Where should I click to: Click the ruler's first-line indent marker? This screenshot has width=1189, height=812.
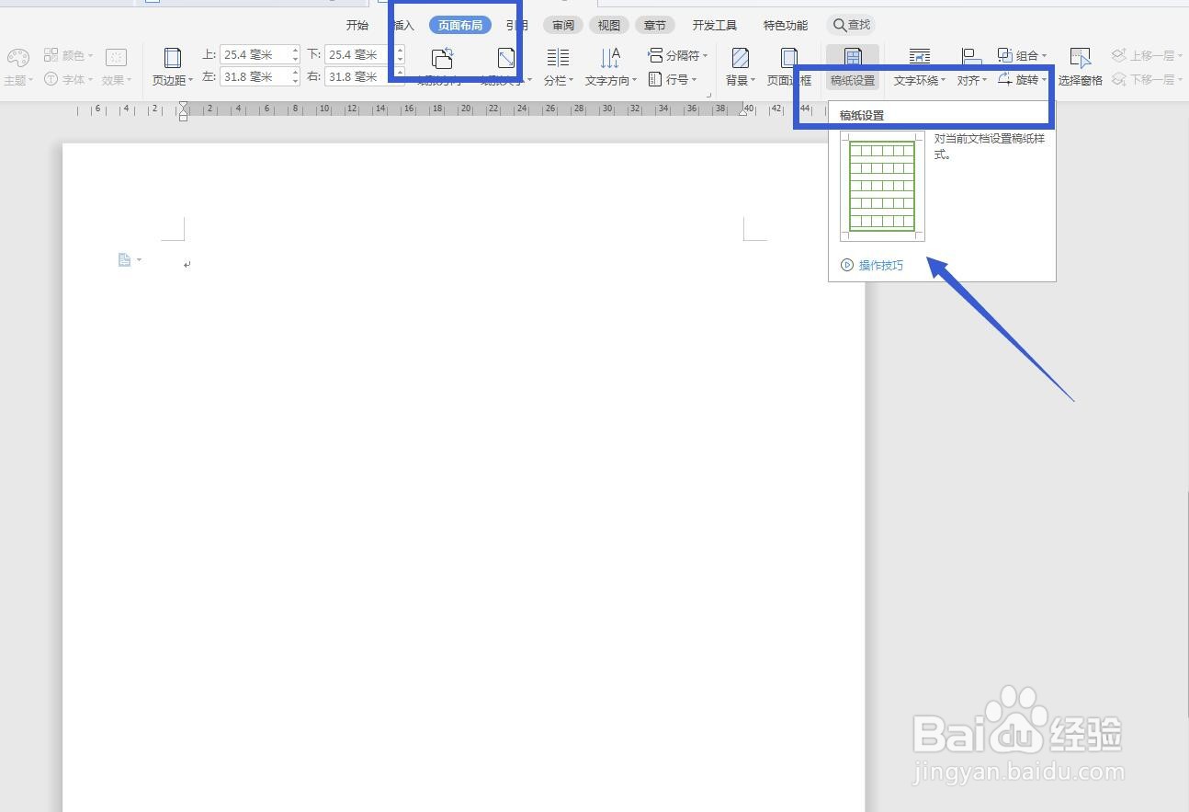coord(184,106)
